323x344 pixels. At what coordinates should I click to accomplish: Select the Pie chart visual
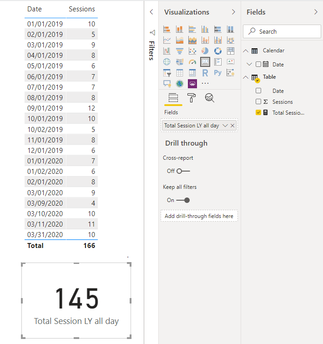(x=205, y=51)
